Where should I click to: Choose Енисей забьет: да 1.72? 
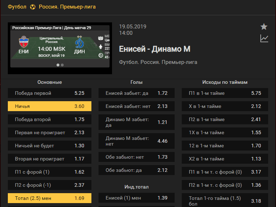click(137, 93)
